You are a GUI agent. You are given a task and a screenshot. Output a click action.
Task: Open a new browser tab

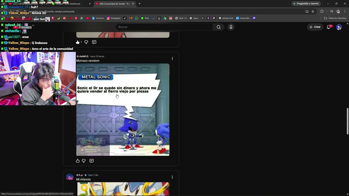pos(140,4)
